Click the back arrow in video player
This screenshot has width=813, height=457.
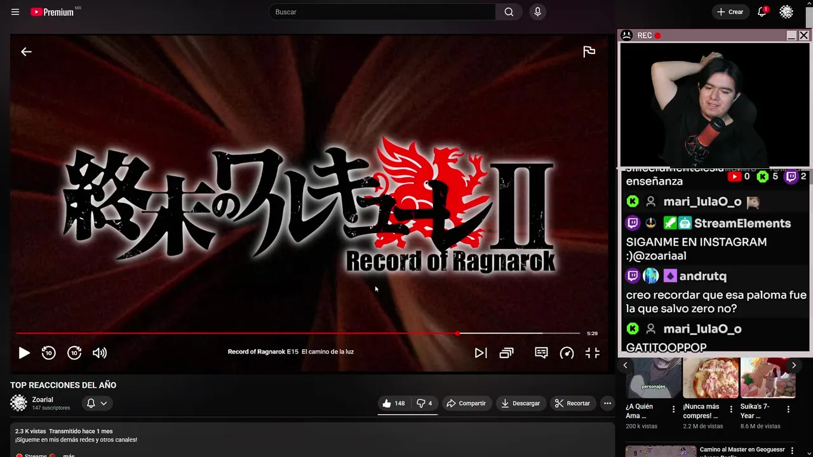coord(26,52)
